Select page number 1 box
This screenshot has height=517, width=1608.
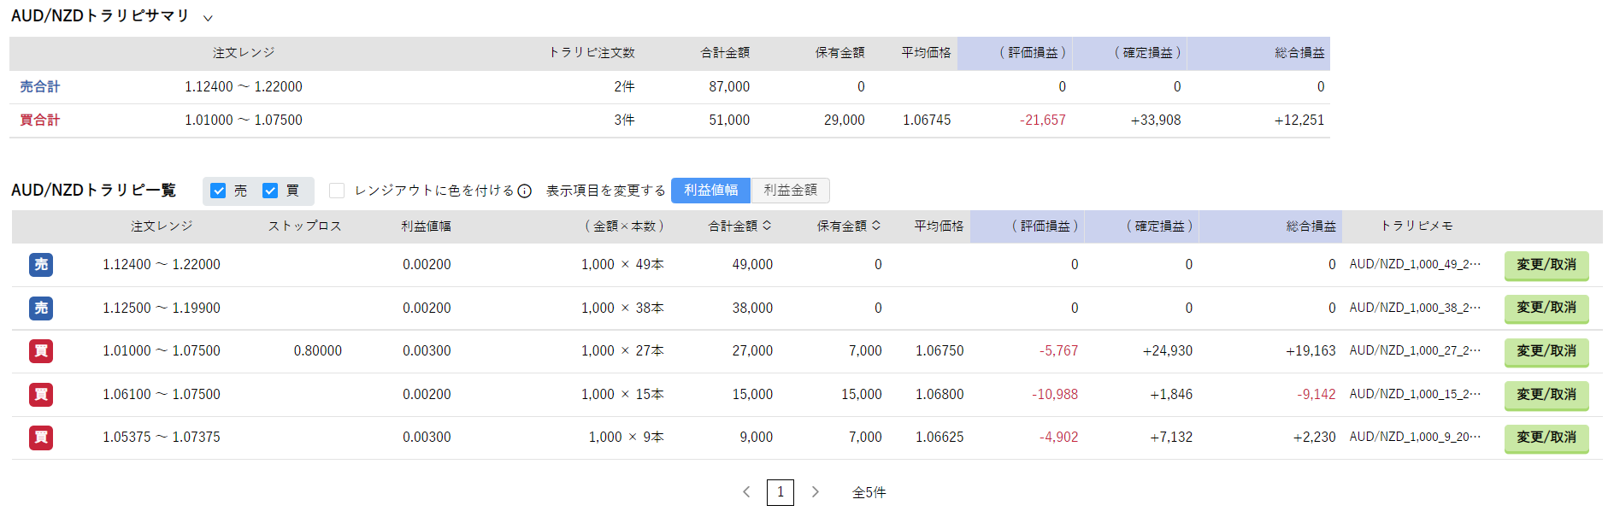pyautogui.click(x=780, y=492)
